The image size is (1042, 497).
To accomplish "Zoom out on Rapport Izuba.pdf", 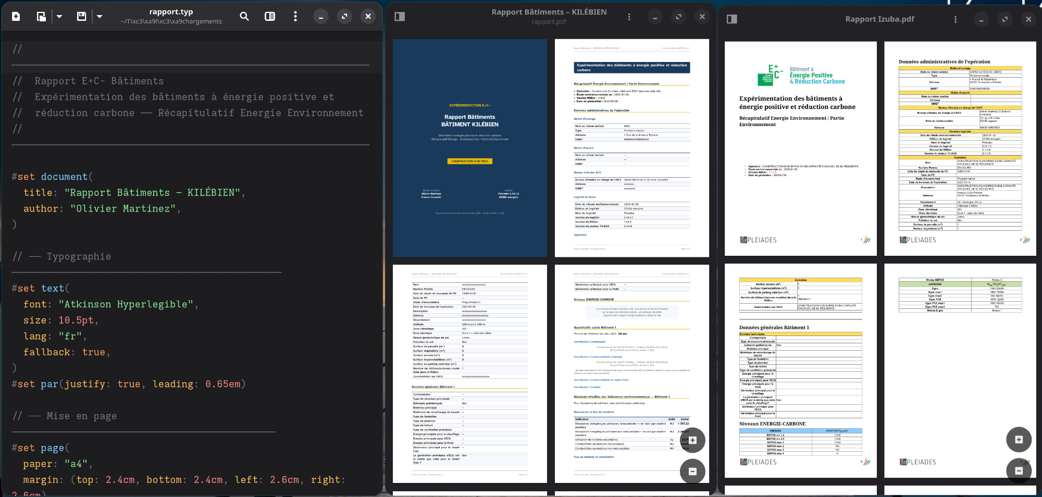I will coord(1019,471).
